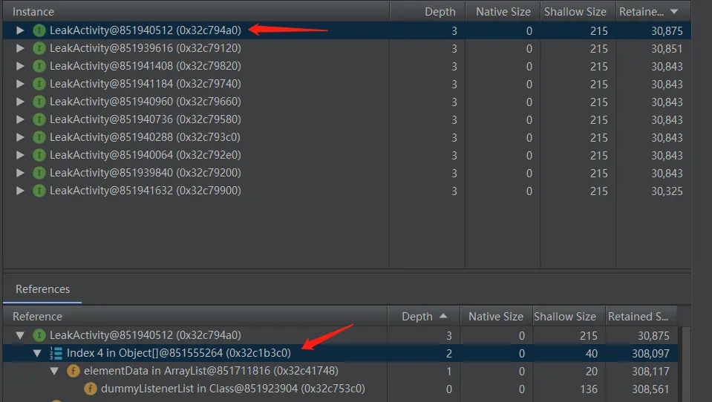This screenshot has width=712, height=402.
Task: Click retained size value 30,325
Action: click(667, 191)
